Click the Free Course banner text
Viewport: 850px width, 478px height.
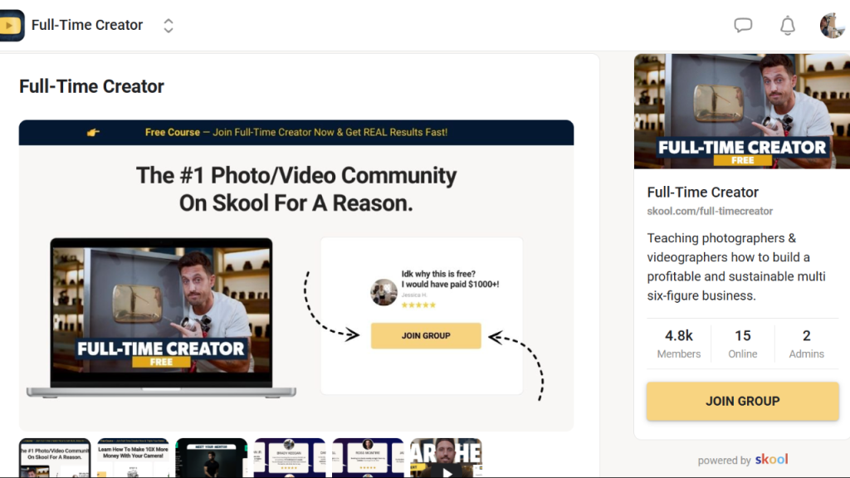point(296,132)
